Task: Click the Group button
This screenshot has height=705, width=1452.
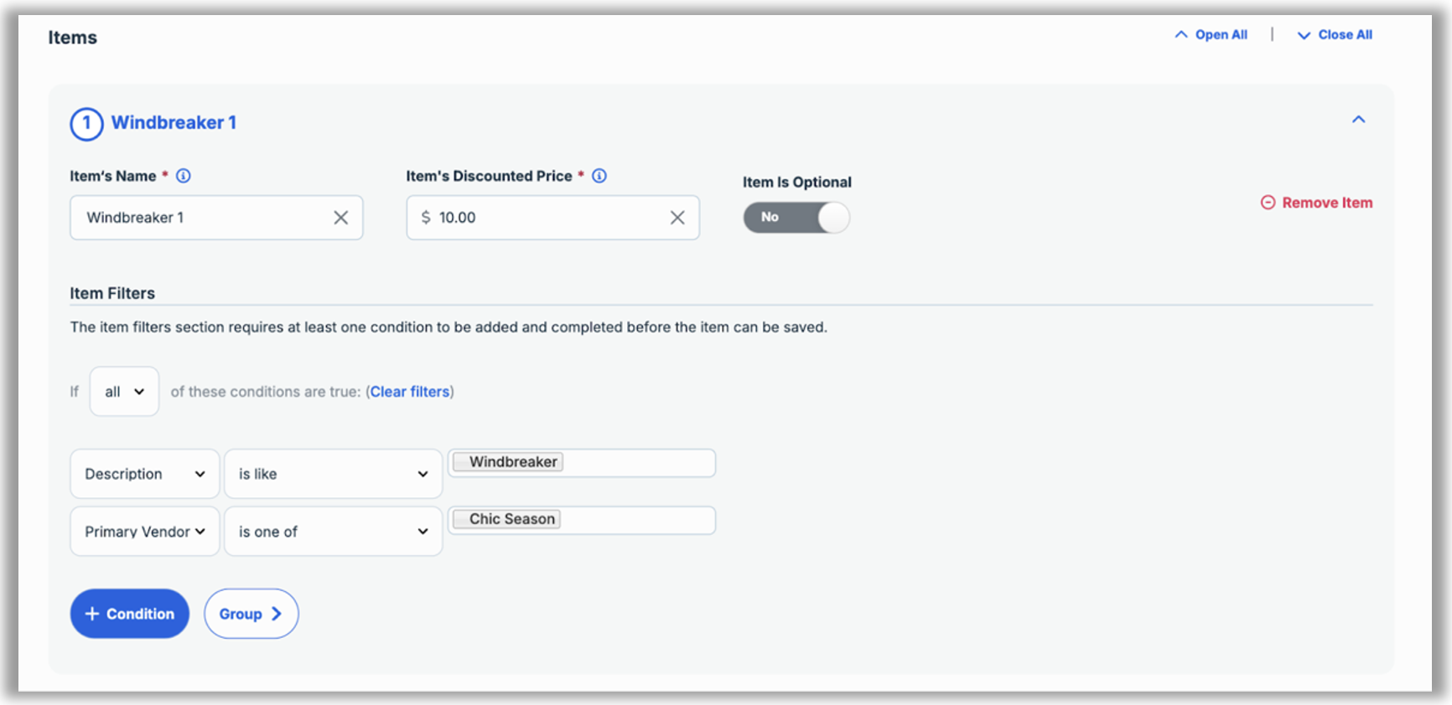Action: click(x=251, y=614)
